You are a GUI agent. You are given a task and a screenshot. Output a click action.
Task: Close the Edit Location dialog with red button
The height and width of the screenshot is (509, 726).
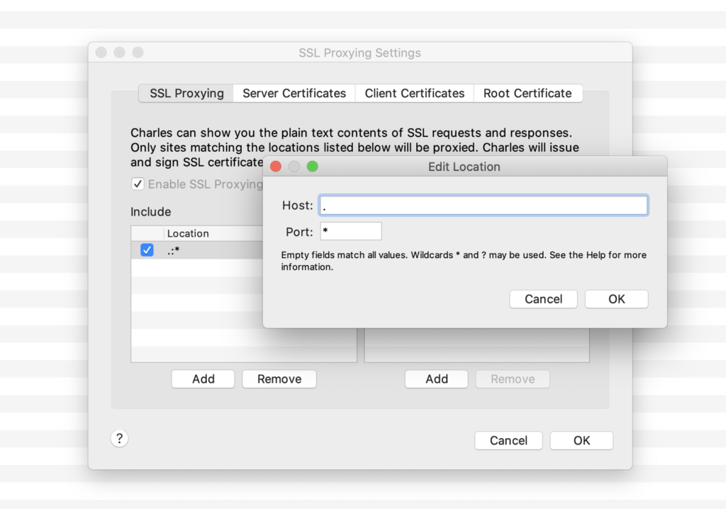275,167
